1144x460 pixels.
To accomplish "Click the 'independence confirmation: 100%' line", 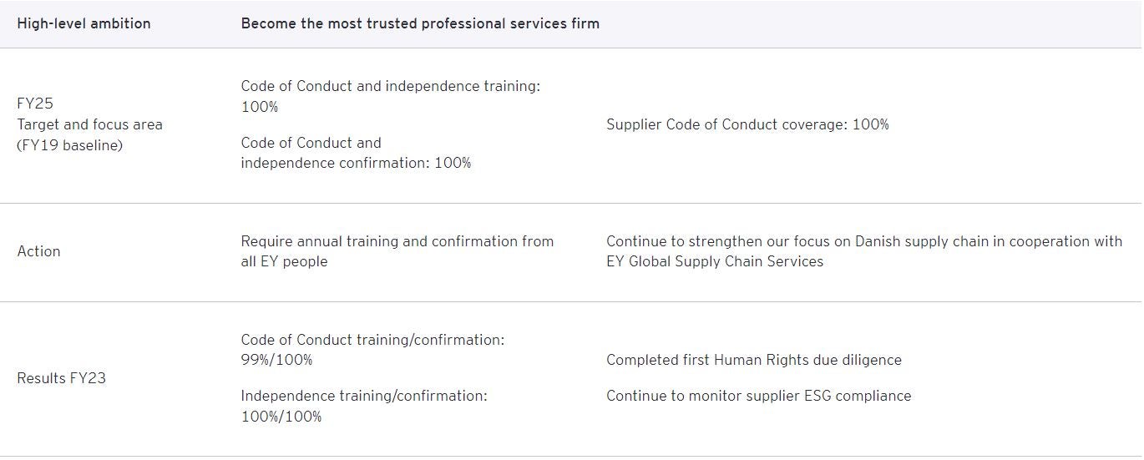I will pos(356,163).
